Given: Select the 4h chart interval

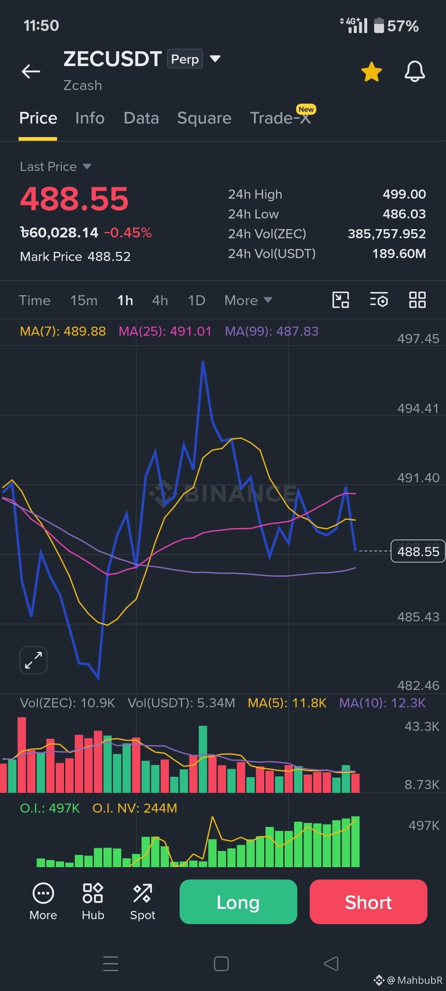Looking at the screenshot, I should (160, 300).
